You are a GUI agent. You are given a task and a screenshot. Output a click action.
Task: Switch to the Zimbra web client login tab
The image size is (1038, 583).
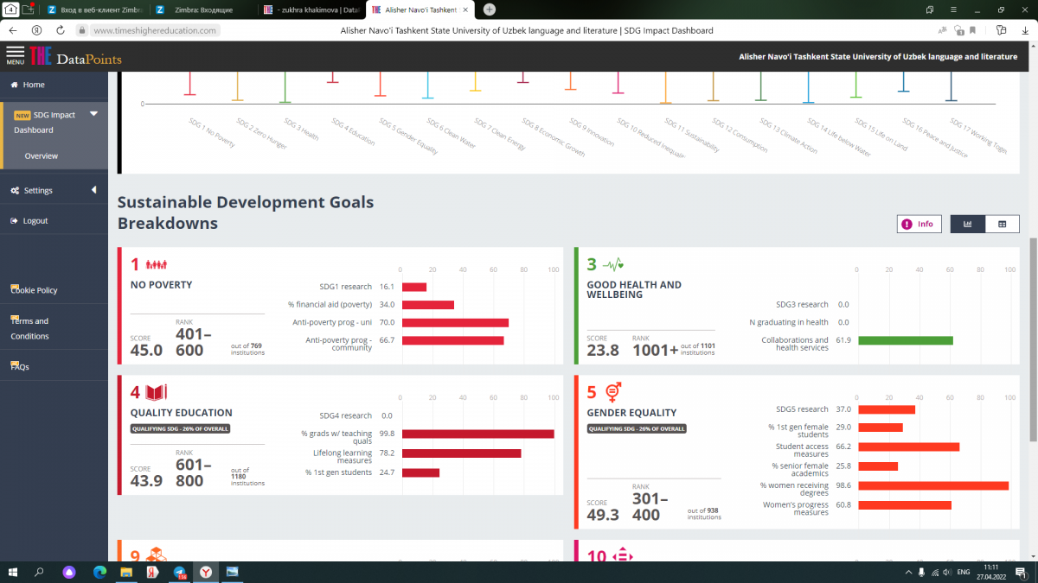(x=95, y=10)
